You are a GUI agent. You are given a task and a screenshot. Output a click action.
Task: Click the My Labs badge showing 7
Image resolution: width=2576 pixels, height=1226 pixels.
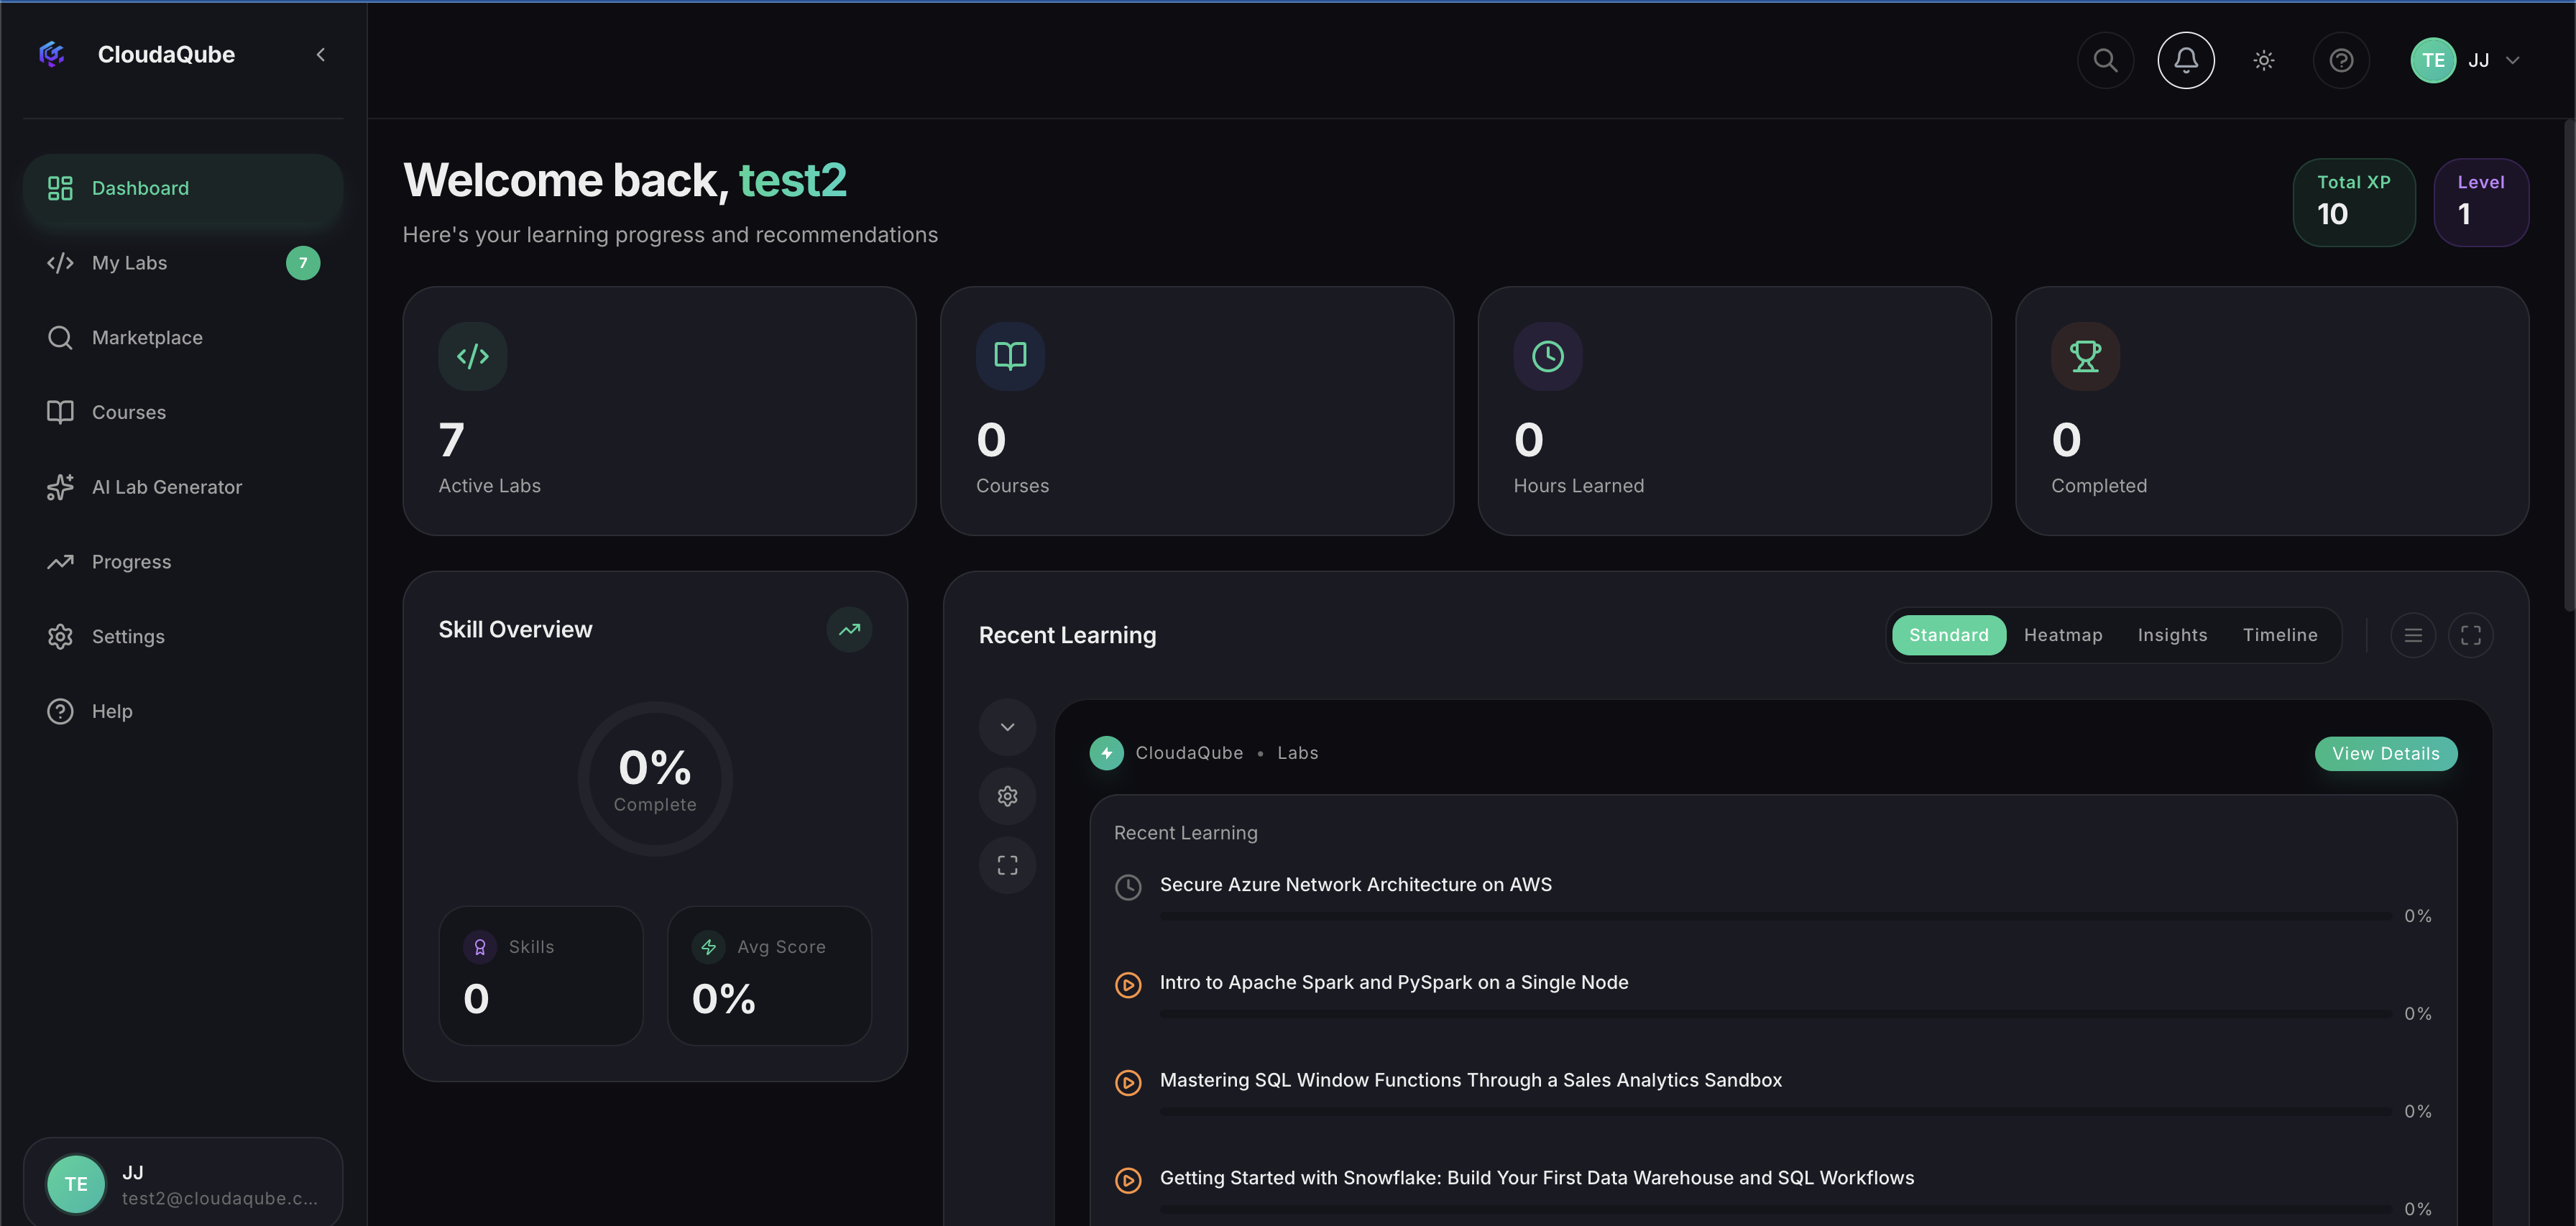[303, 263]
